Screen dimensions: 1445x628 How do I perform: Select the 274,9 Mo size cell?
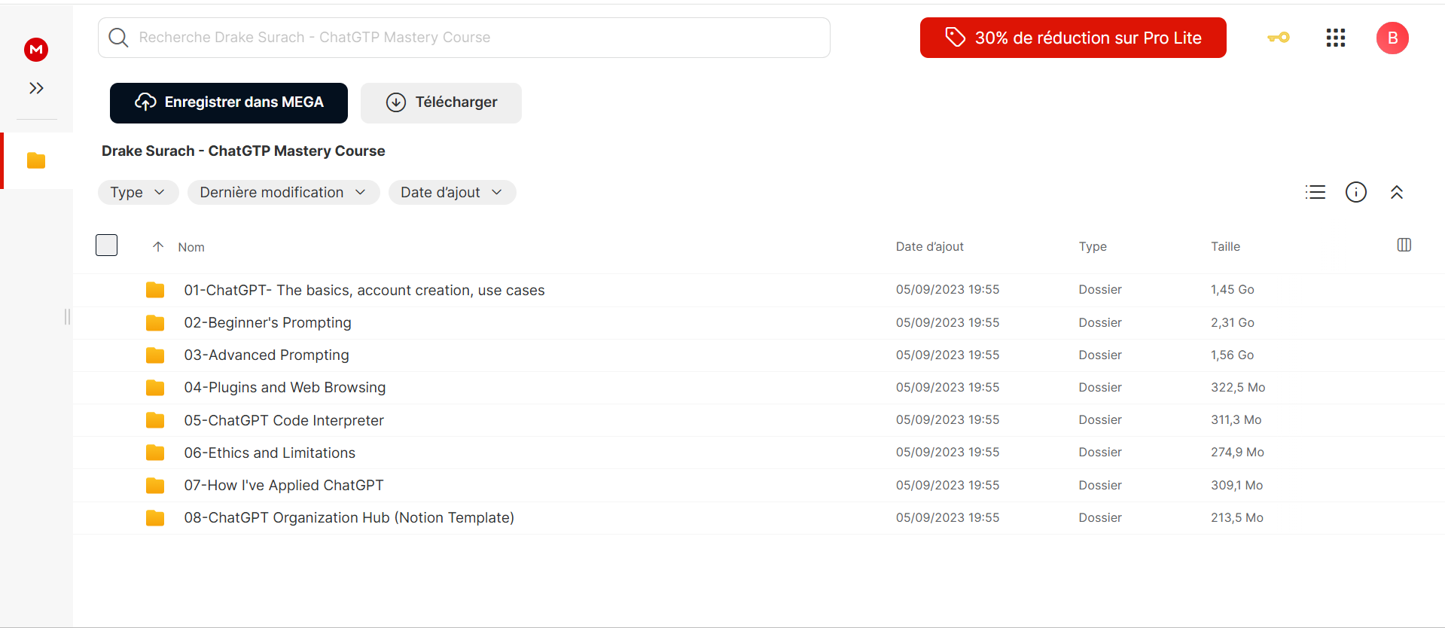click(x=1237, y=452)
